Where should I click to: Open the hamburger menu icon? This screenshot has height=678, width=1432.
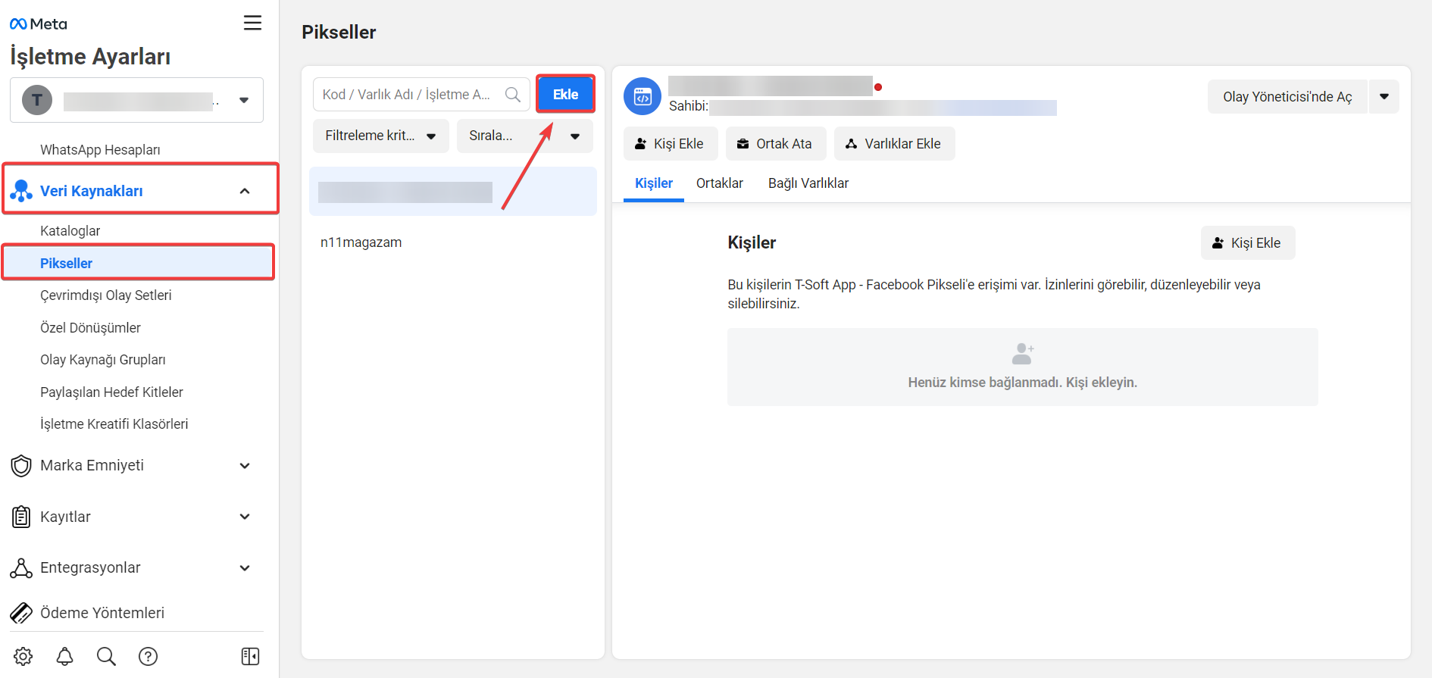252,23
